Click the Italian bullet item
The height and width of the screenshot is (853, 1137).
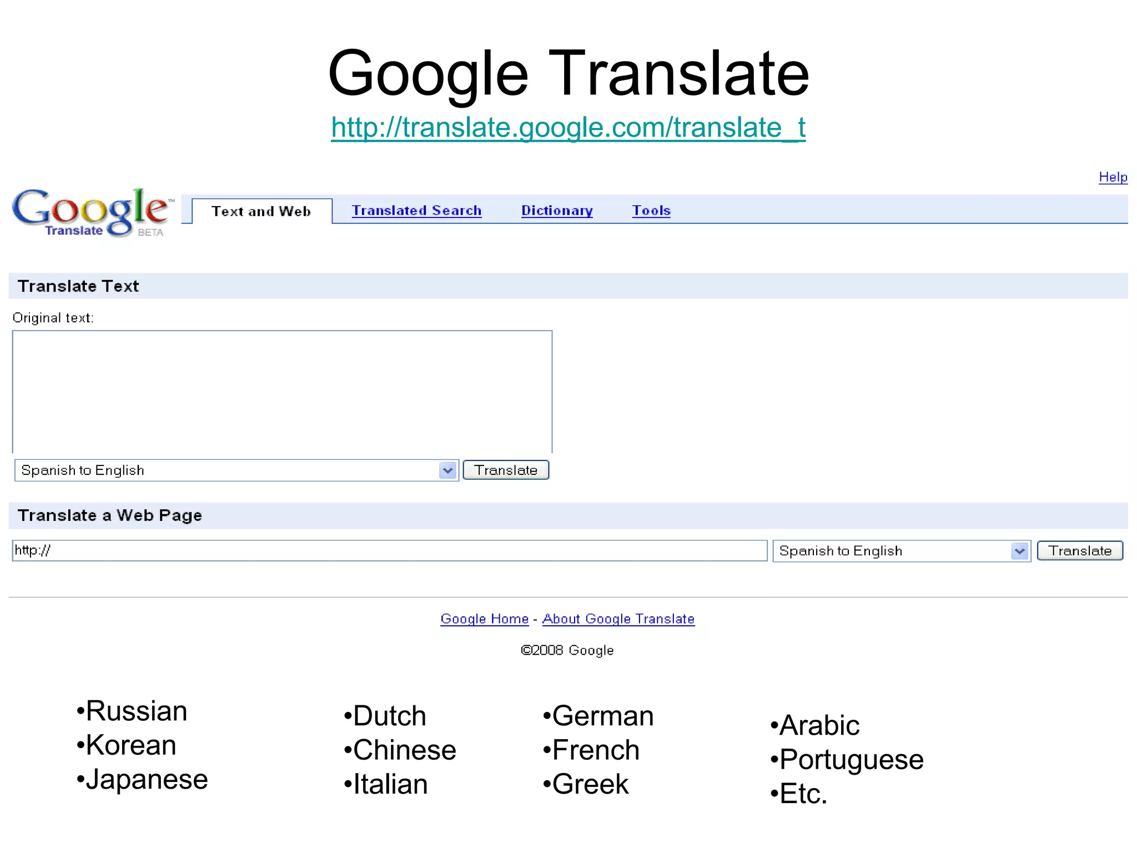[386, 784]
